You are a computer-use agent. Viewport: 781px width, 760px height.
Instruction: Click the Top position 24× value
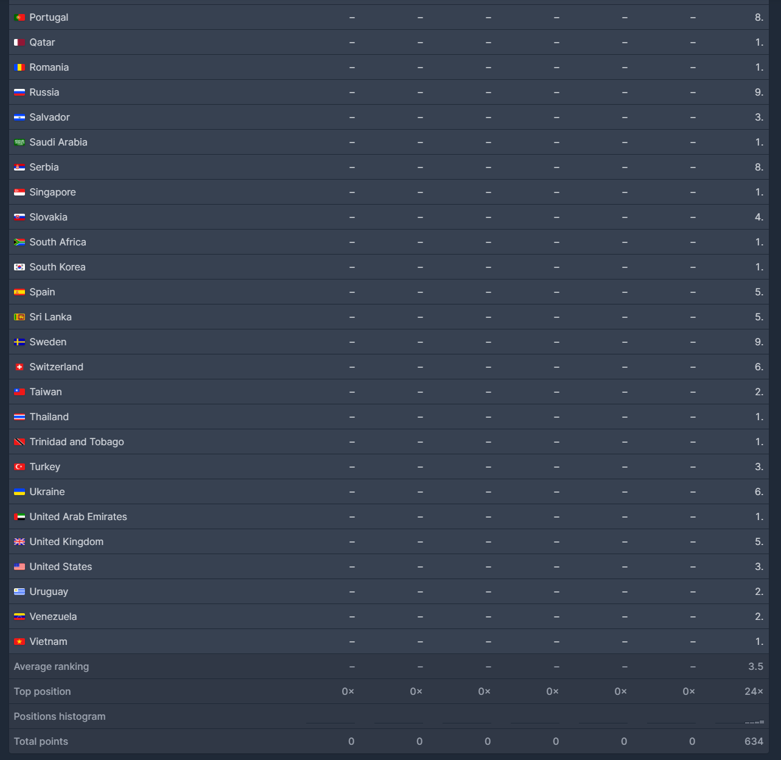pyautogui.click(x=754, y=692)
